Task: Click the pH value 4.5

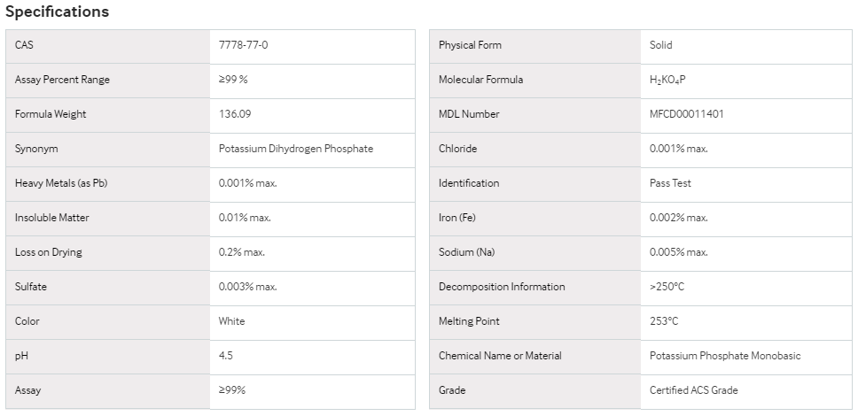Action: tap(225, 355)
